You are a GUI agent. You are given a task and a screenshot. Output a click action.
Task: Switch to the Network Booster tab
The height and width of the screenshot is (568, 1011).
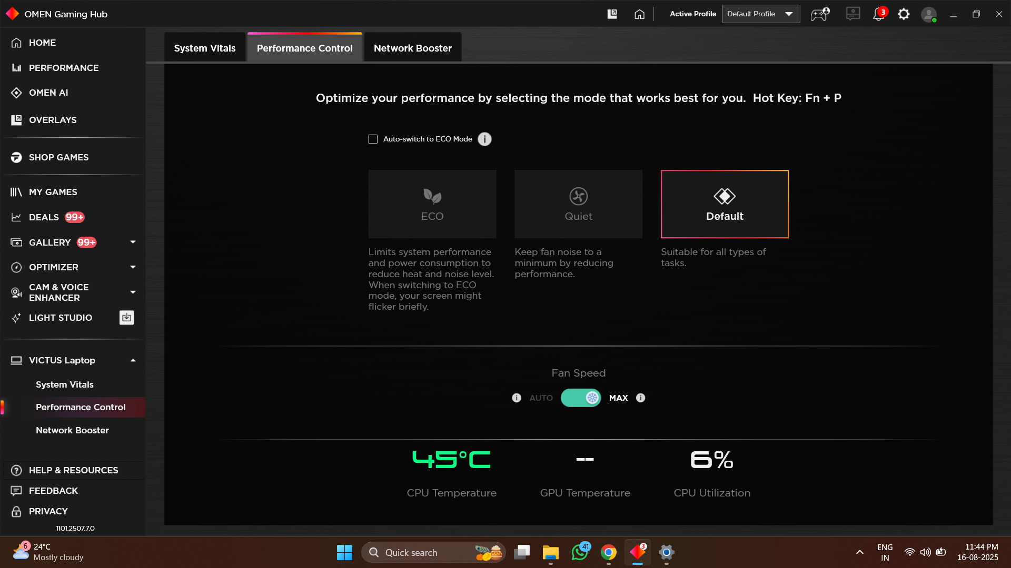[413, 48]
